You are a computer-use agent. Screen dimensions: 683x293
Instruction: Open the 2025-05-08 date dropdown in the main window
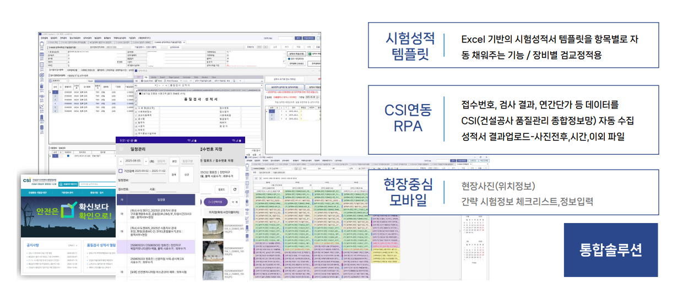pos(312,97)
